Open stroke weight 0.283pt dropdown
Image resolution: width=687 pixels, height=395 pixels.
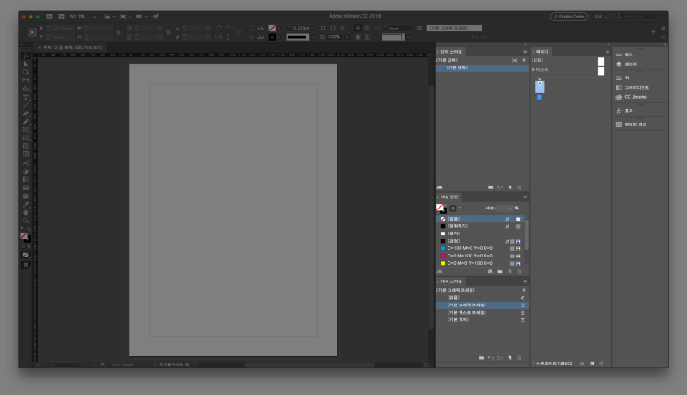pyautogui.click(x=313, y=28)
